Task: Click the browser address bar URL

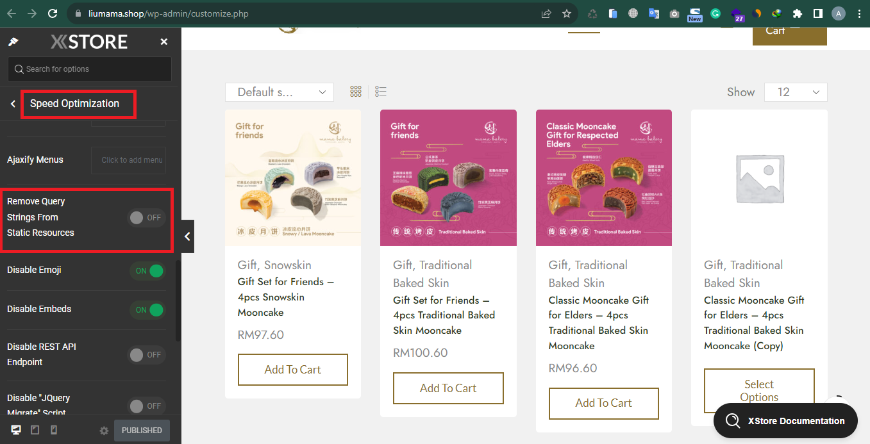Action: click(169, 13)
